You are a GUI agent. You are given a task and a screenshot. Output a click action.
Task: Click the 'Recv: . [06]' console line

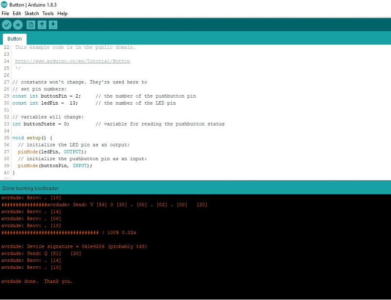coord(31,219)
